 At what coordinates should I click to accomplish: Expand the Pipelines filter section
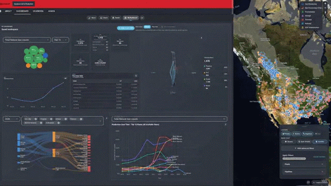[x=304, y=172]
